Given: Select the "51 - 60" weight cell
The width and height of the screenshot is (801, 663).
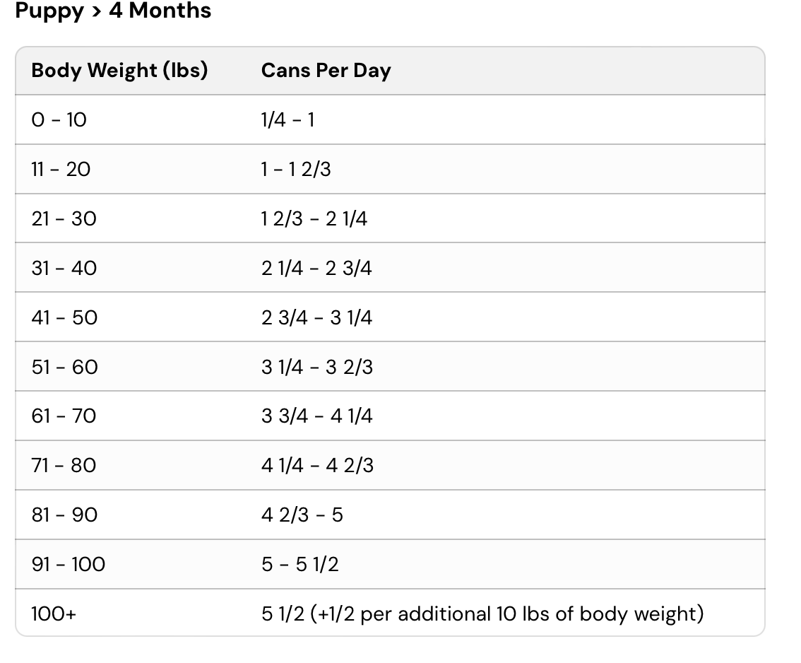Looking at the screenshot, I should 64,368.
